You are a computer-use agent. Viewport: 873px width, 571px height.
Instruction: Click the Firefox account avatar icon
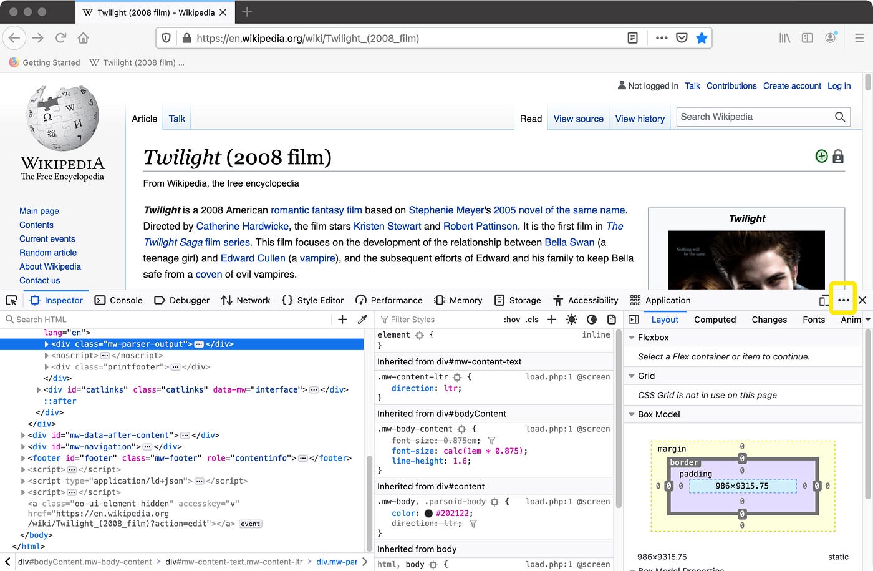click(830, 38)
